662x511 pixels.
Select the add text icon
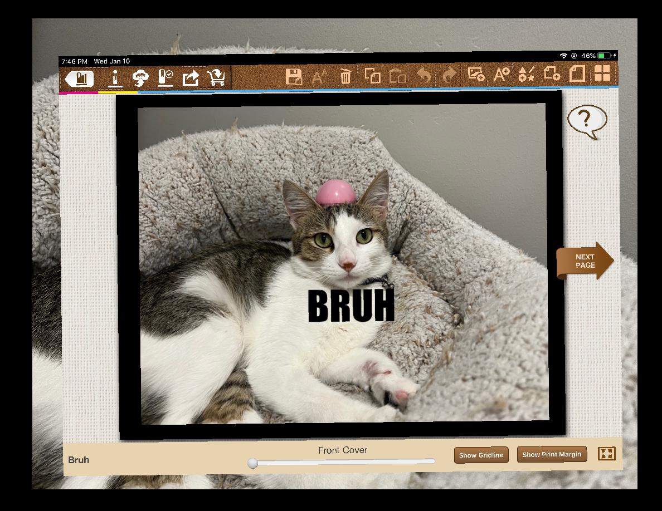click(x=502, y=74)
